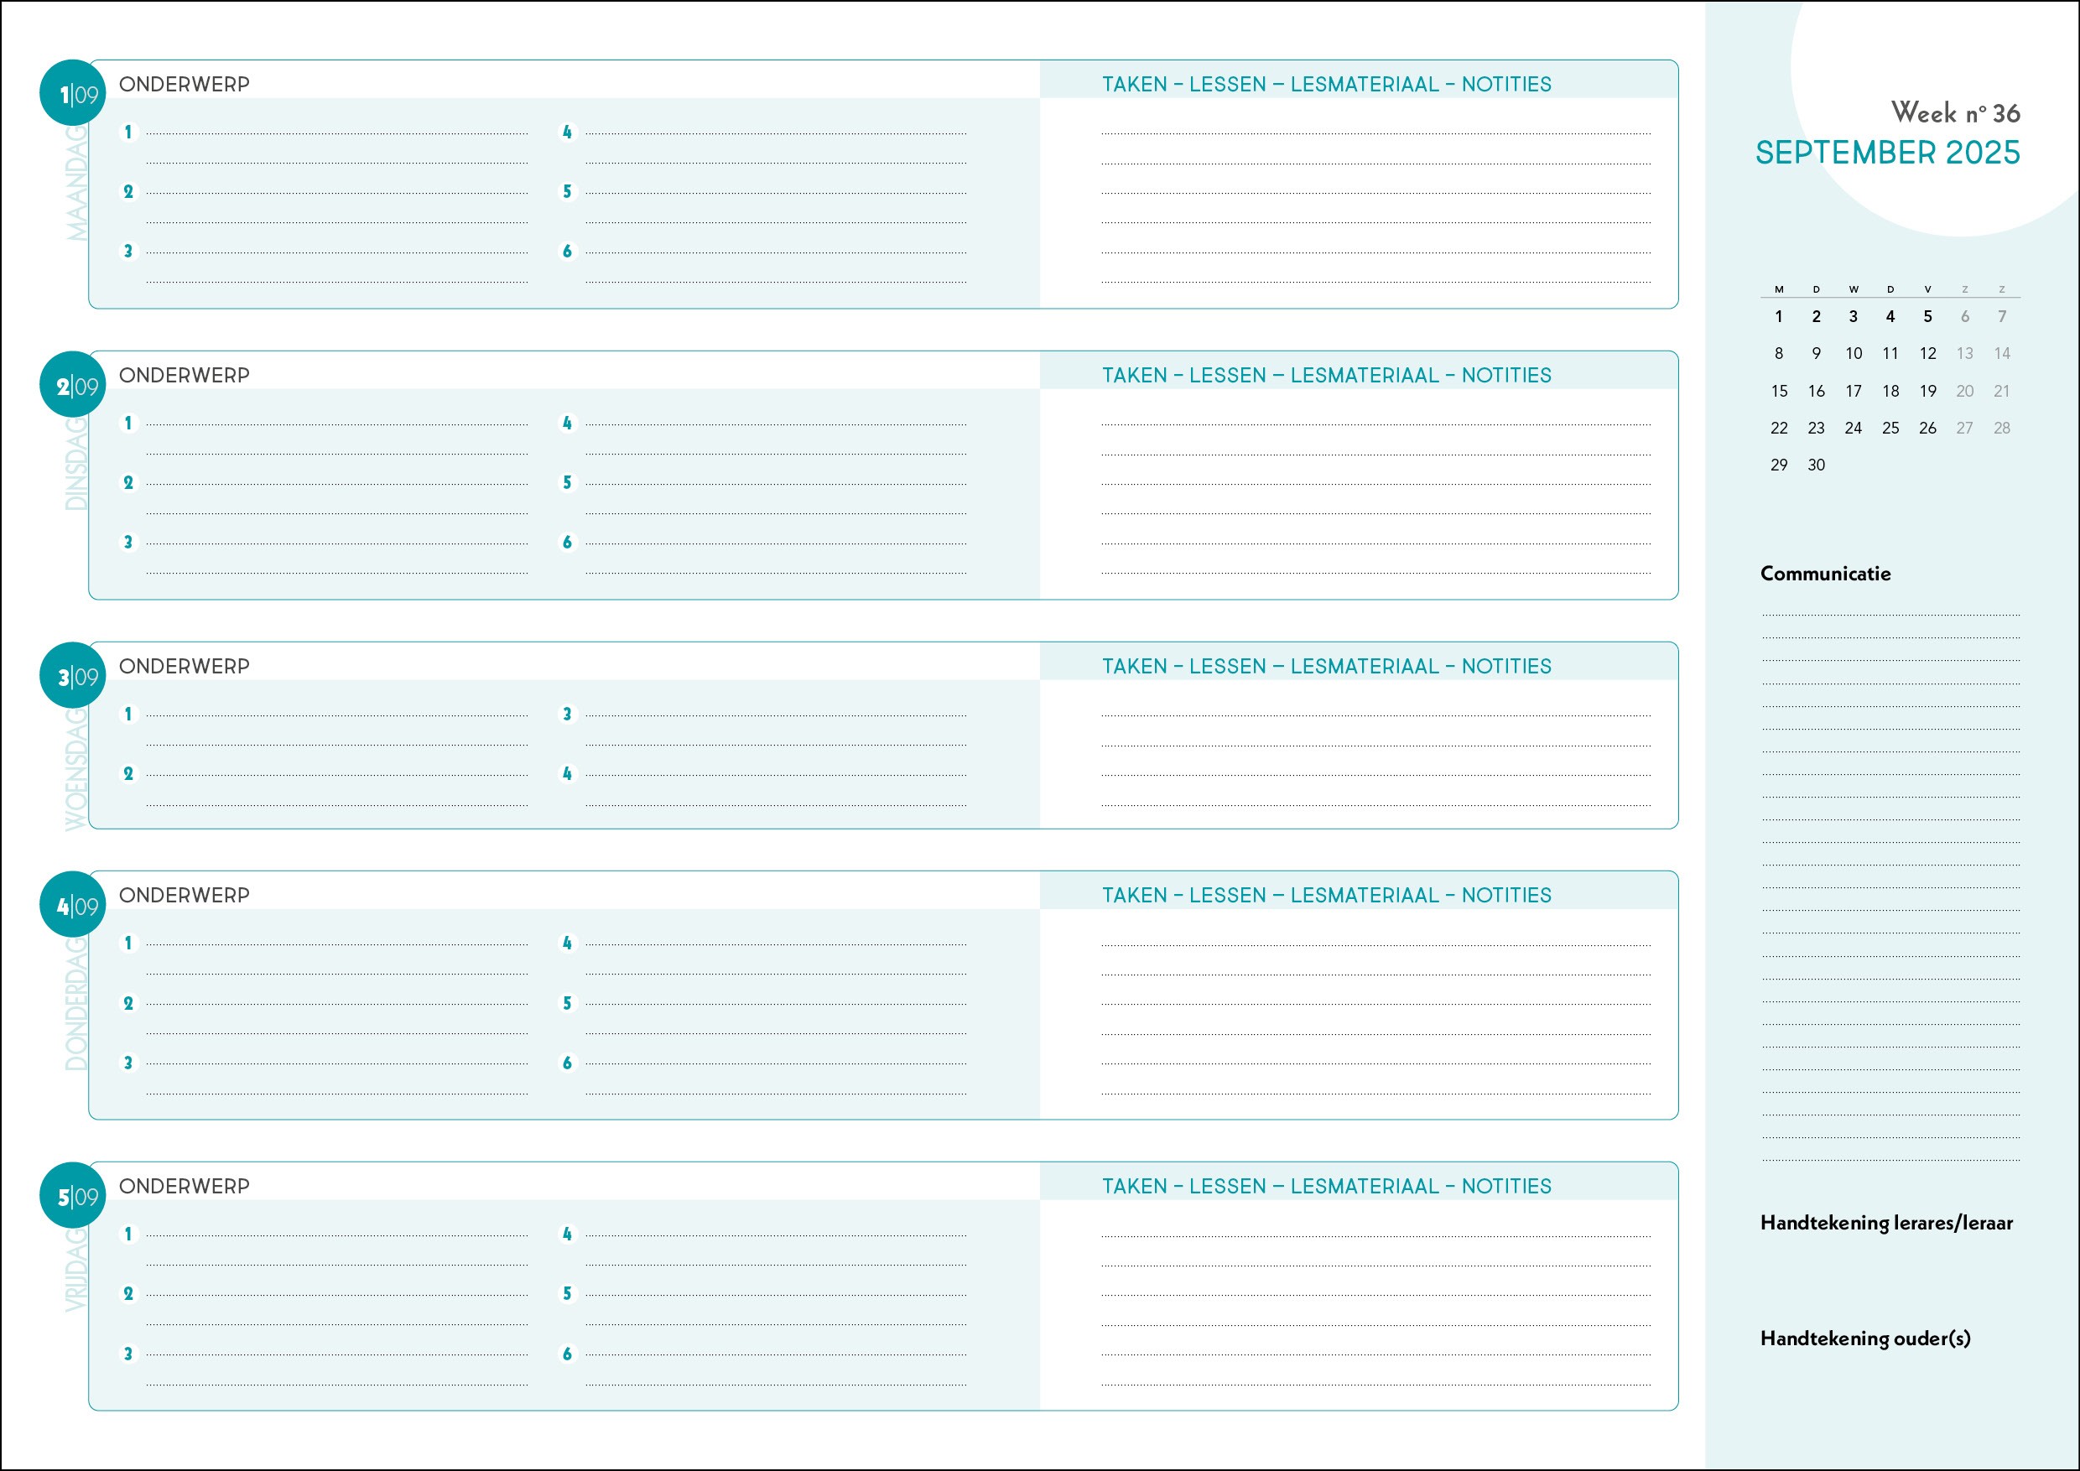Click the 4|09 Thursday date circle

[72, 905]
